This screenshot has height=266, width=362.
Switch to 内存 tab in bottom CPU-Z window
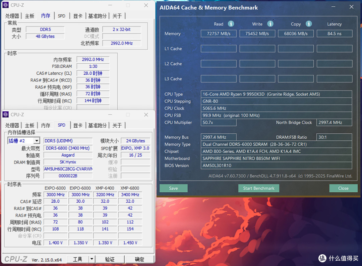(x=46, y=126)
